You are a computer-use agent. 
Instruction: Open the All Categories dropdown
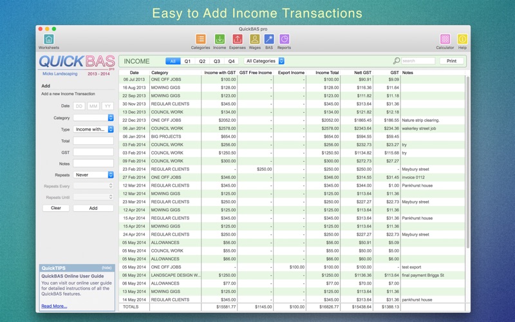[264, 61]
